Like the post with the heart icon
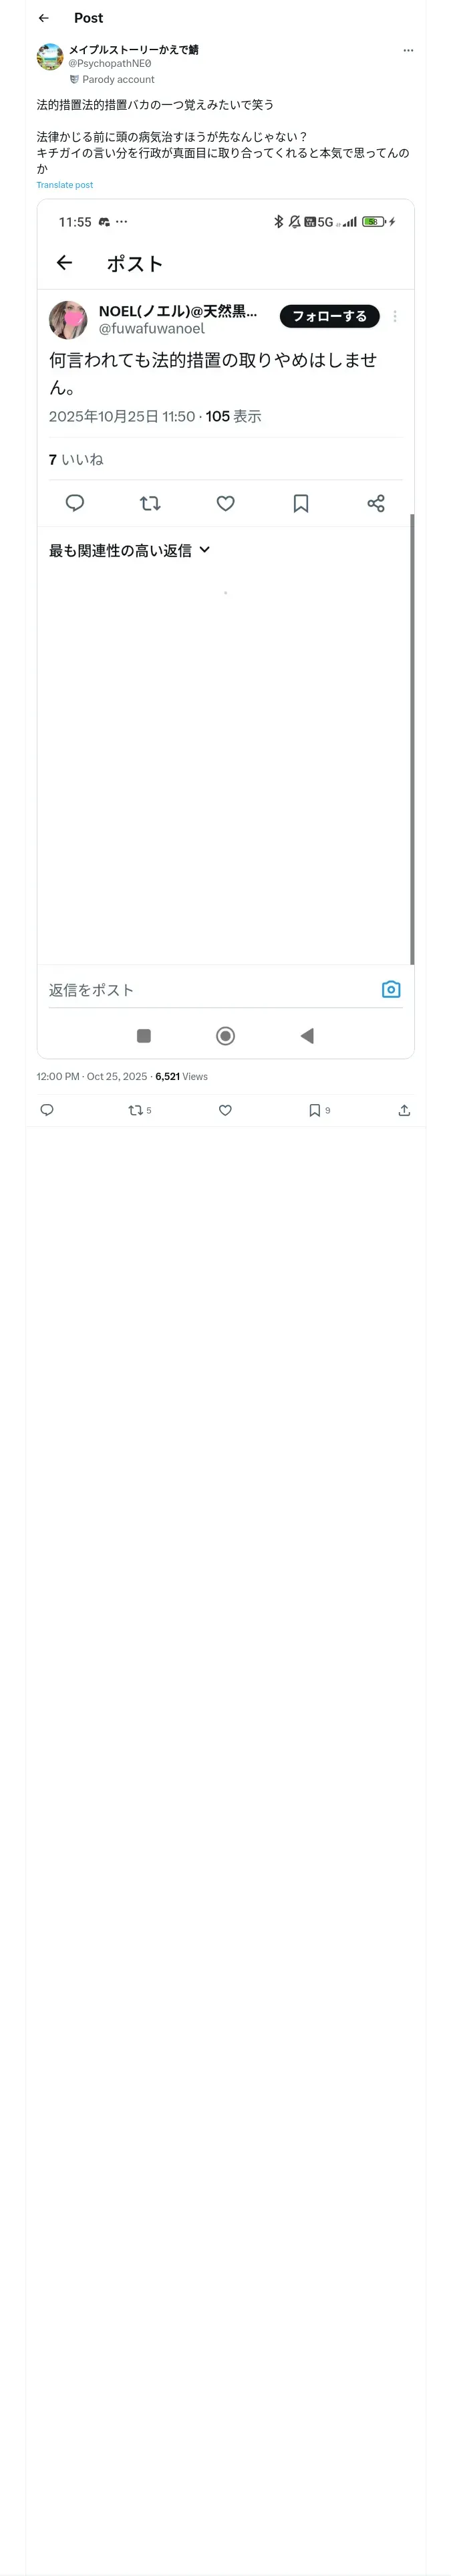Image resolution: width=451 pixels, height=2576 pixels. (225, 1110)
